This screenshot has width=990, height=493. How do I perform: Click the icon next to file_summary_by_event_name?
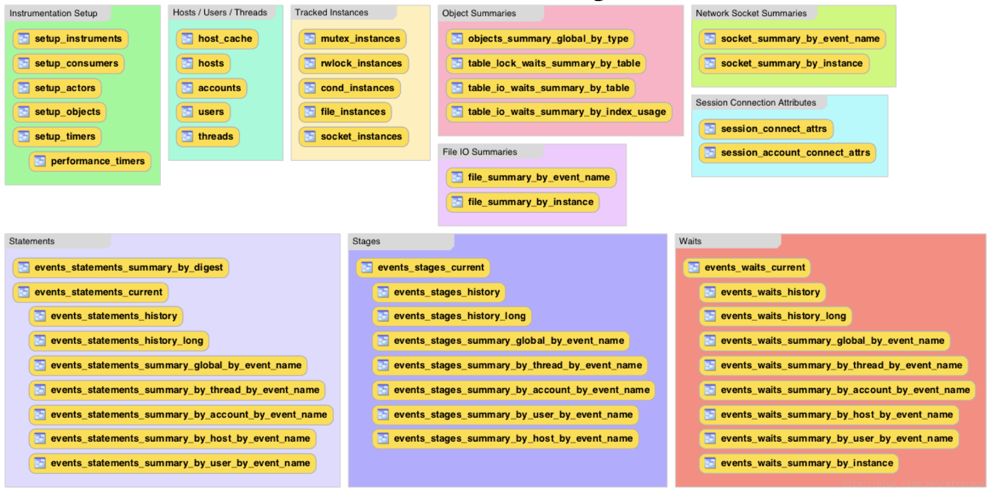coord(457,177)
